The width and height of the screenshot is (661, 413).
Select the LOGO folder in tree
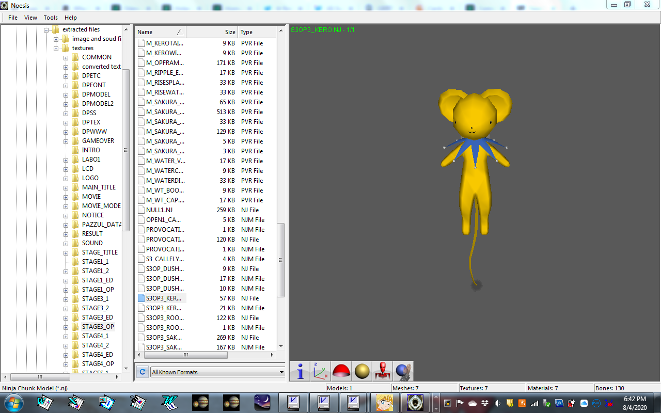coord(90,178)
